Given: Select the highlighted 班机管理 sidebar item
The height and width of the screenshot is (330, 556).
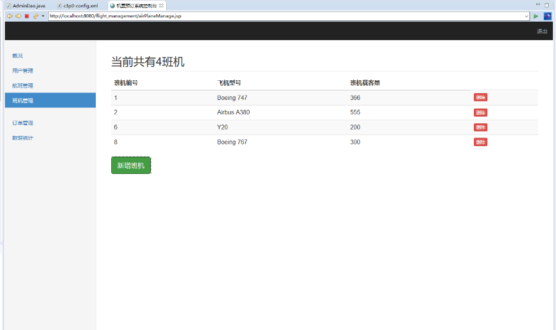Looking at the screenshot, I should (51, 100).
